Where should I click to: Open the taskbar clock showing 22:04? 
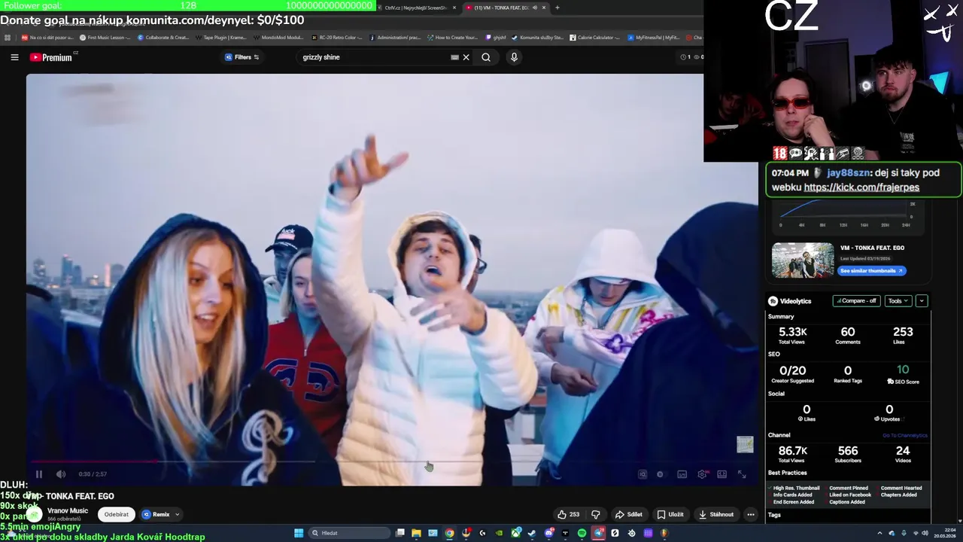coord(945,533)
